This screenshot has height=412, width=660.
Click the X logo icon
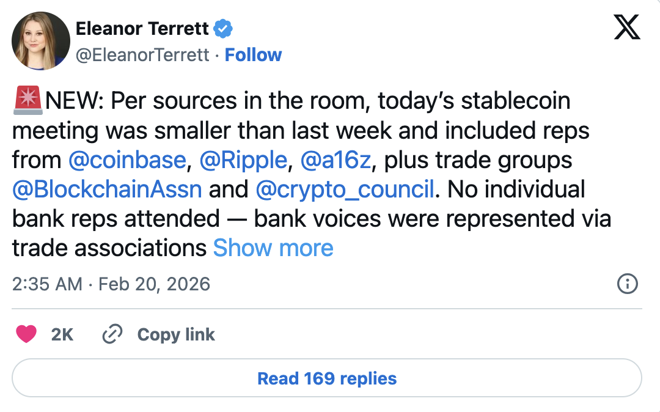pyautogui.click(x=627, y=28)
